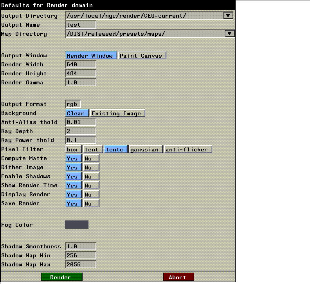The image size is (310, 284).
Task: Choose the tentc pixel filter
Action: coord(115,149)
